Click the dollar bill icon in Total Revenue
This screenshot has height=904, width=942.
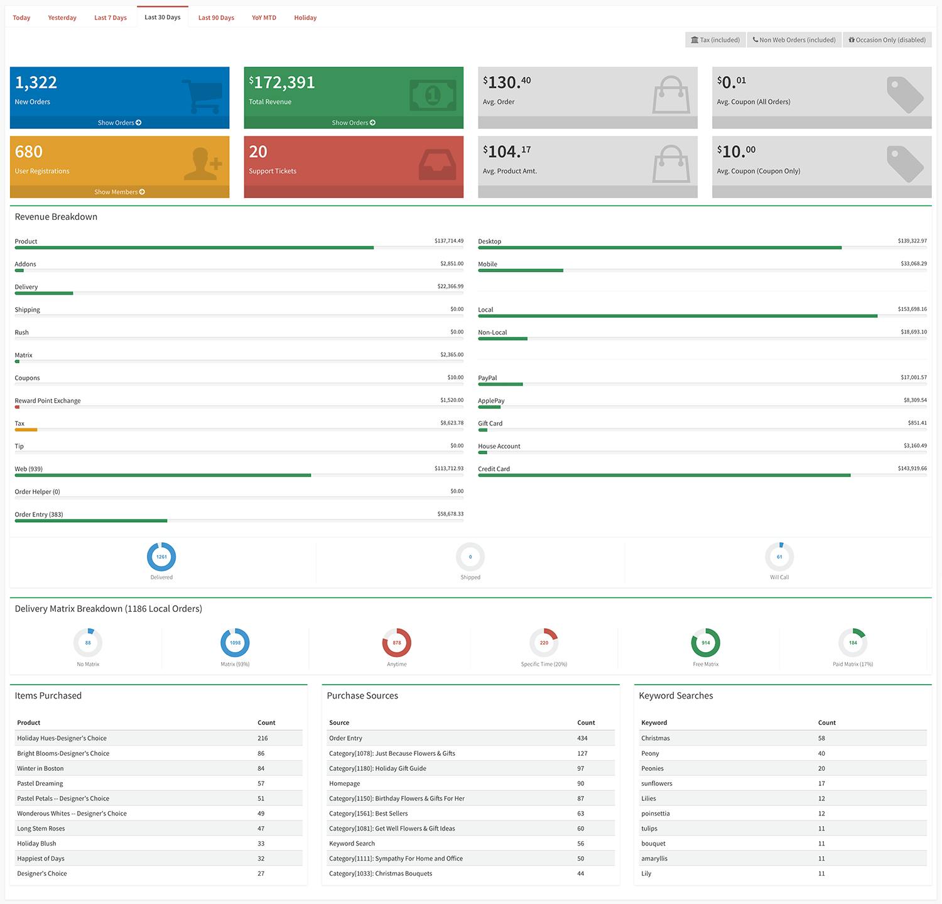click(433, 95)
